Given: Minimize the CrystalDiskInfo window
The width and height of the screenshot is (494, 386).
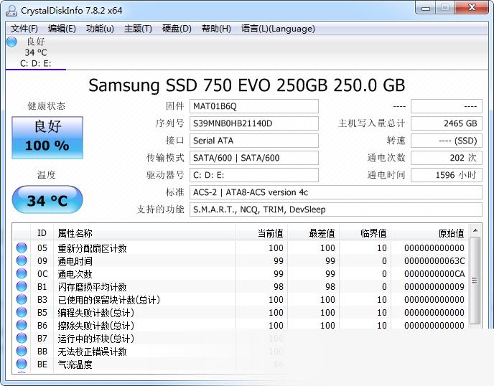Looking at the screenshot, I should coord(426,8).
